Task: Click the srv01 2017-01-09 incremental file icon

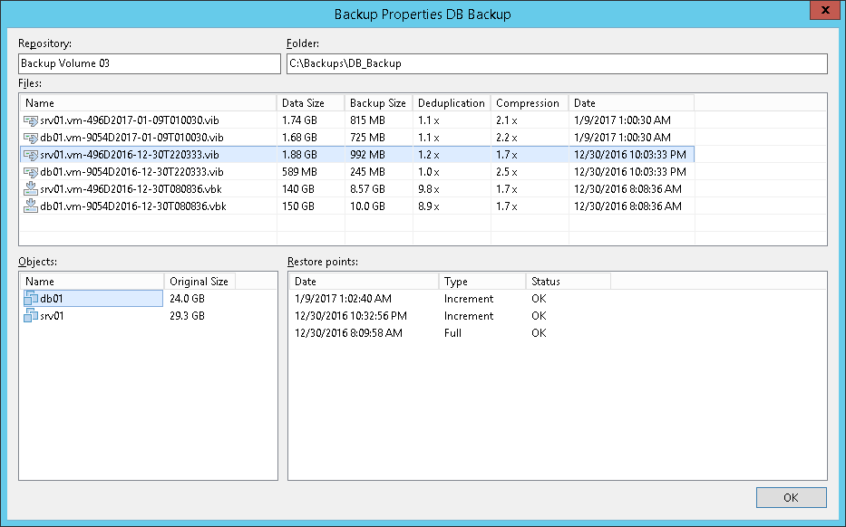Action: [32, 120]
